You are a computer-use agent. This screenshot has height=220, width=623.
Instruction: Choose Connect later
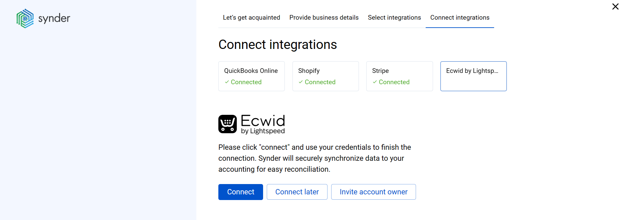click(x=297, y=192)
